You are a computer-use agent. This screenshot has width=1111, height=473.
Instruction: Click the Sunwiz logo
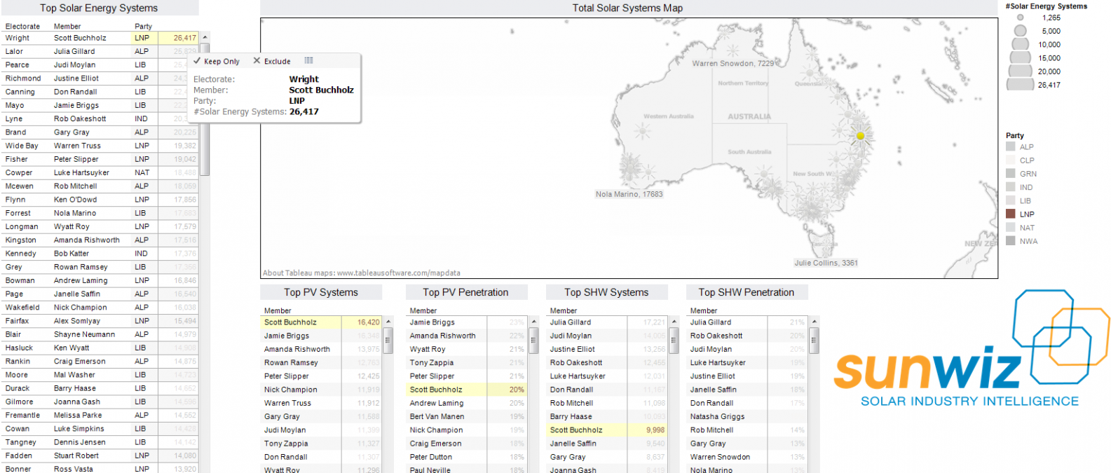(971, 350)
